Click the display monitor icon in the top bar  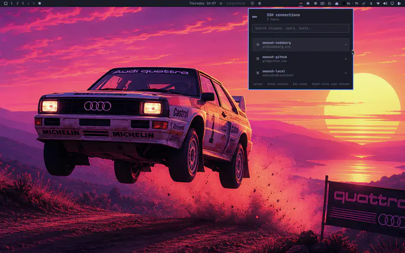pos(392,3)
